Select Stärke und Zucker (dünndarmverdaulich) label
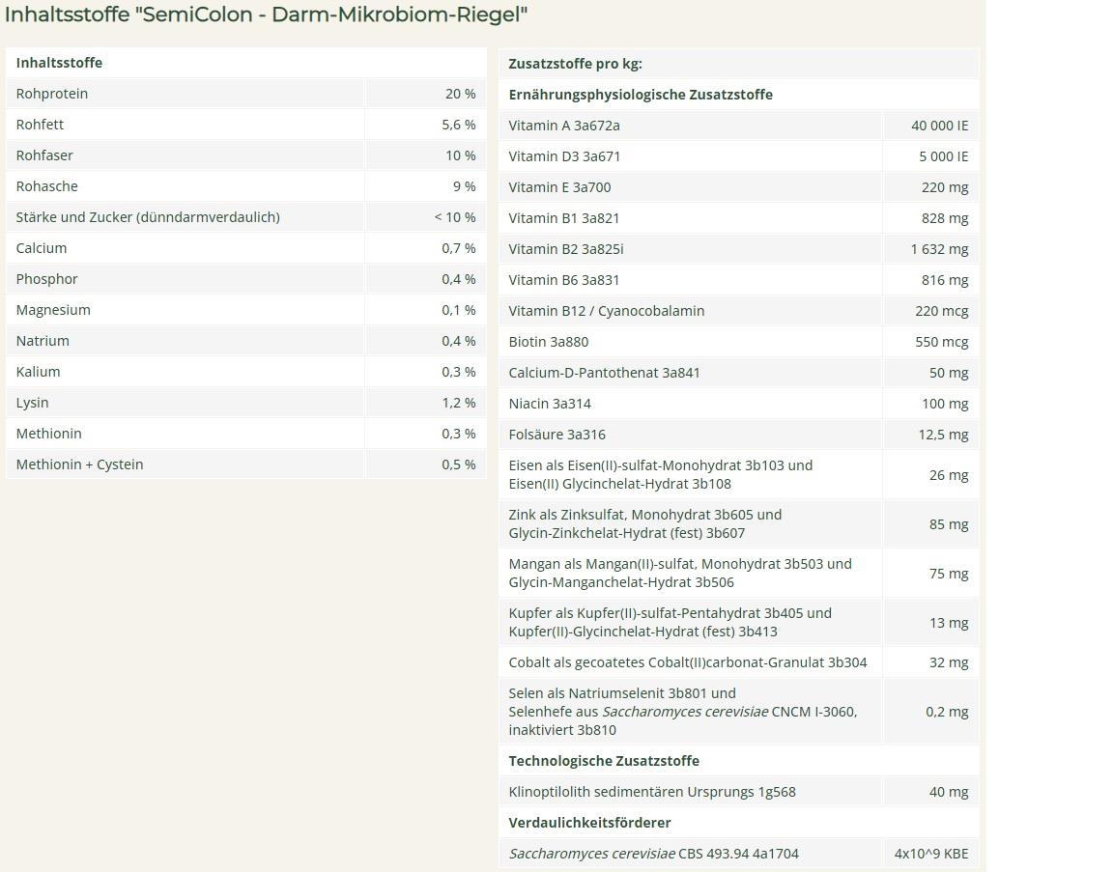The image size is (1113, 872). tap(148, 217)
